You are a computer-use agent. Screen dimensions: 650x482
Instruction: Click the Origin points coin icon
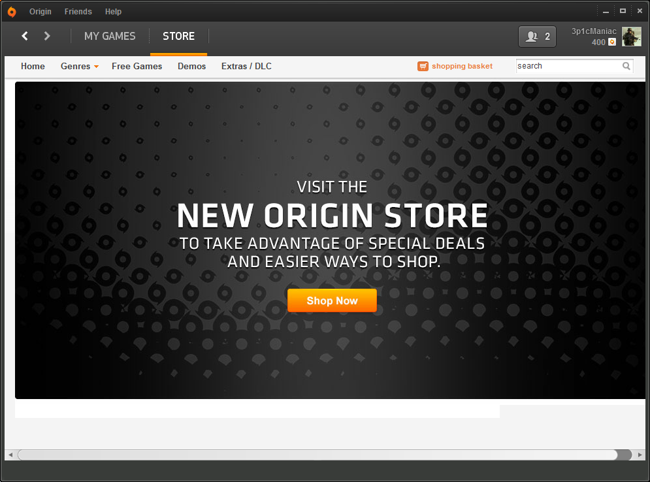click(612, 42)
